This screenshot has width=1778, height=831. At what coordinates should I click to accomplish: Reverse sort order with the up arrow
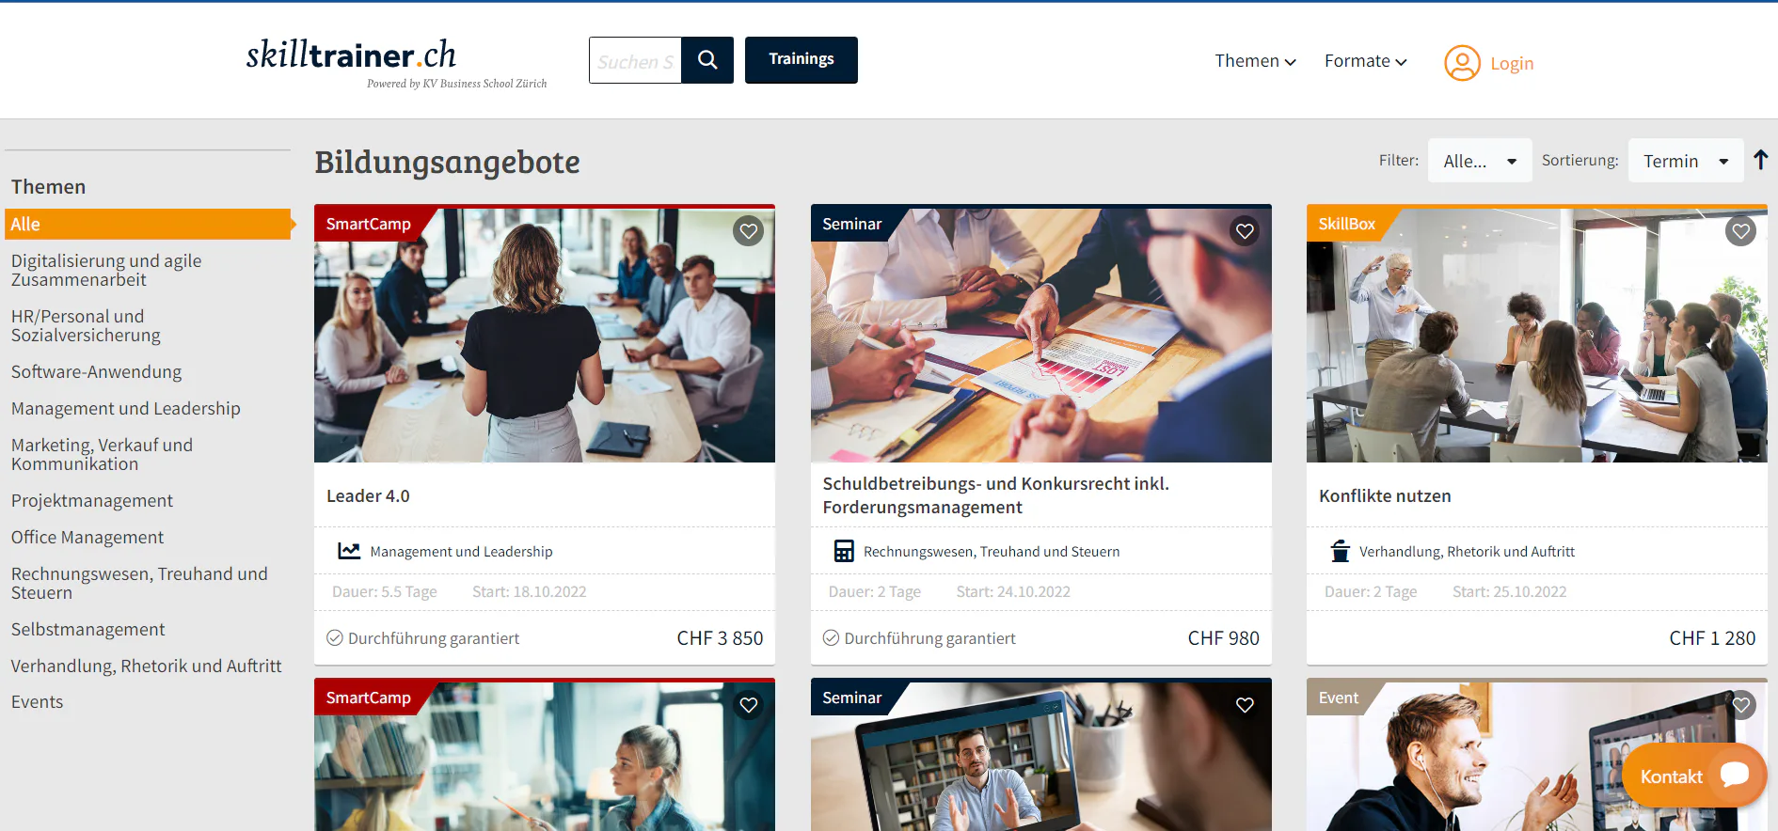pyautogui.click(x=1760, y=160)
